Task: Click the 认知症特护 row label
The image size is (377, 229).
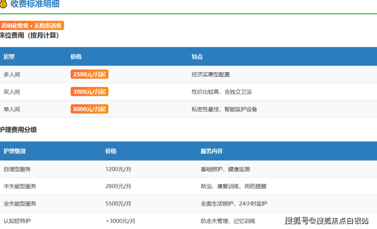Action: click(17, 221)
